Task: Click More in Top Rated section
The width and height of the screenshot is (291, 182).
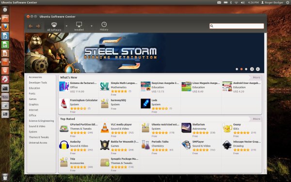Action: [256, 119]
